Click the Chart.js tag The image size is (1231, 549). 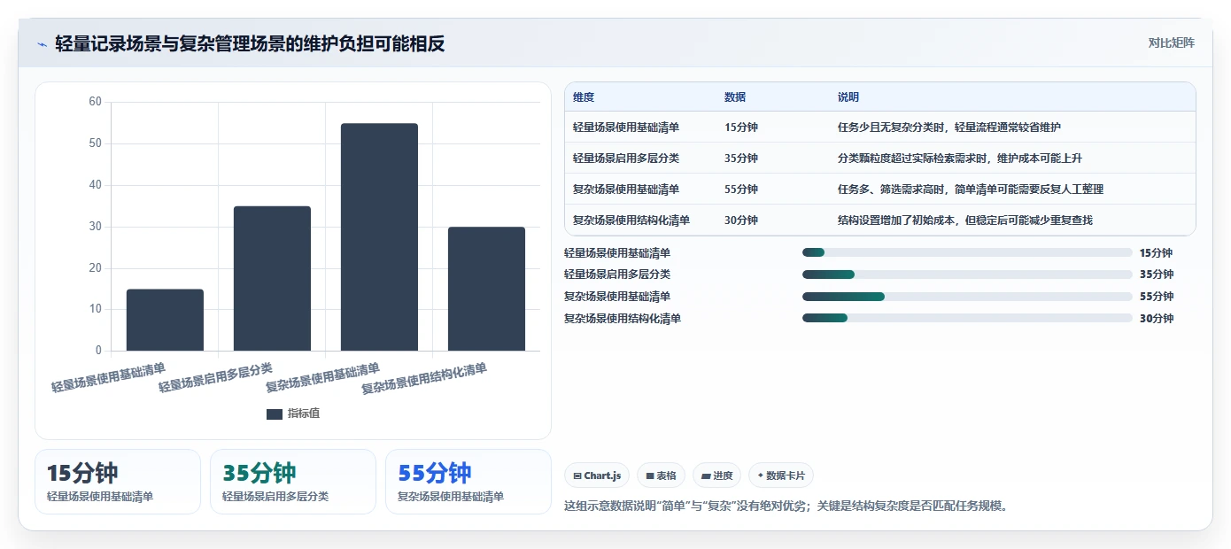coord(597,476)
